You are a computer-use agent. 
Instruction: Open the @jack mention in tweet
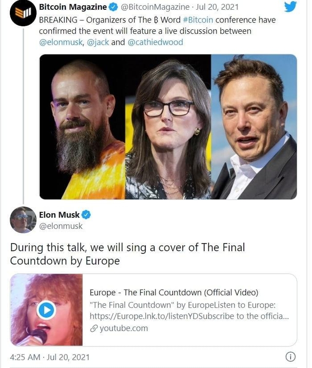pos(97,42)
